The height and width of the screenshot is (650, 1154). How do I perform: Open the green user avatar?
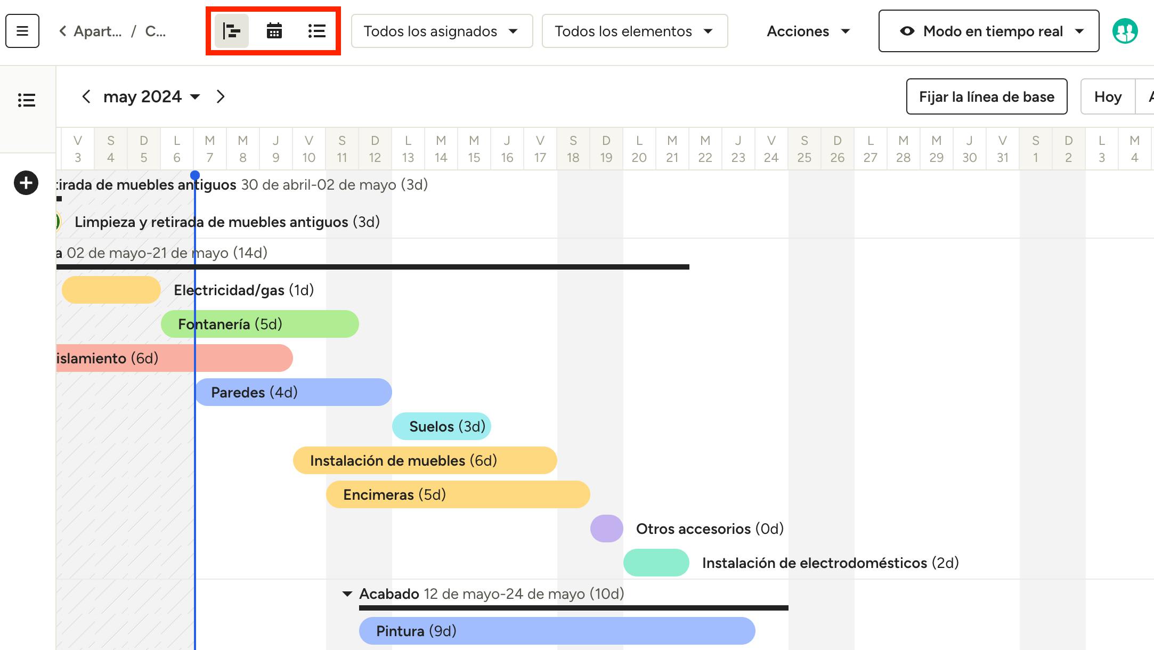point(1125,31)
